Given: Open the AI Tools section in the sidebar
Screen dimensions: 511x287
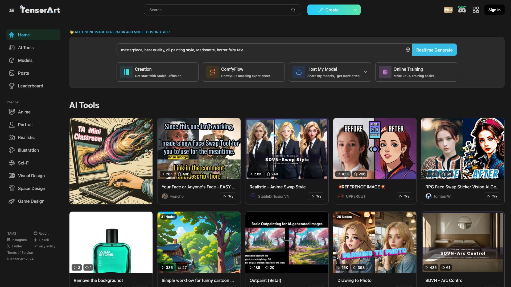Looking at the screenshot, I should 26,48.
